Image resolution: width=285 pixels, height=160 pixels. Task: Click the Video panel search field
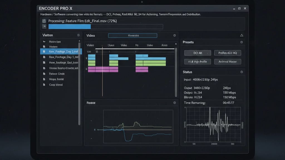coord(133,36)
